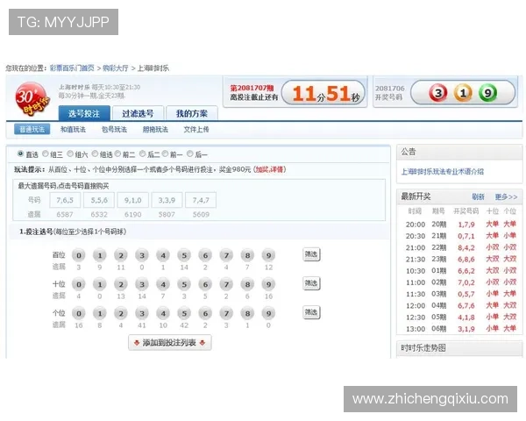The height and width of the screenshot is (421, 526).
Task: Open the 选号投注 tab
Action: pos(84,113)
